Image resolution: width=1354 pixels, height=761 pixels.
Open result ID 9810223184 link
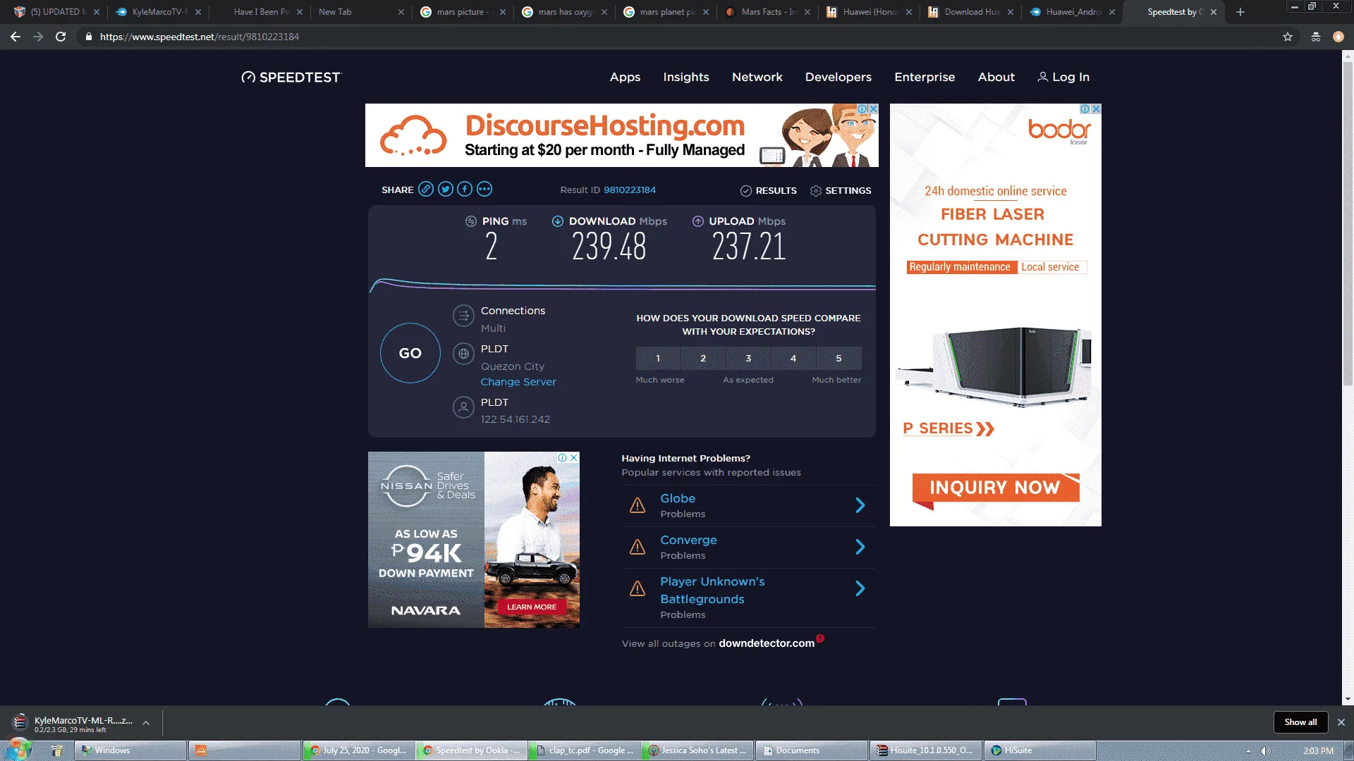[630, 190]
